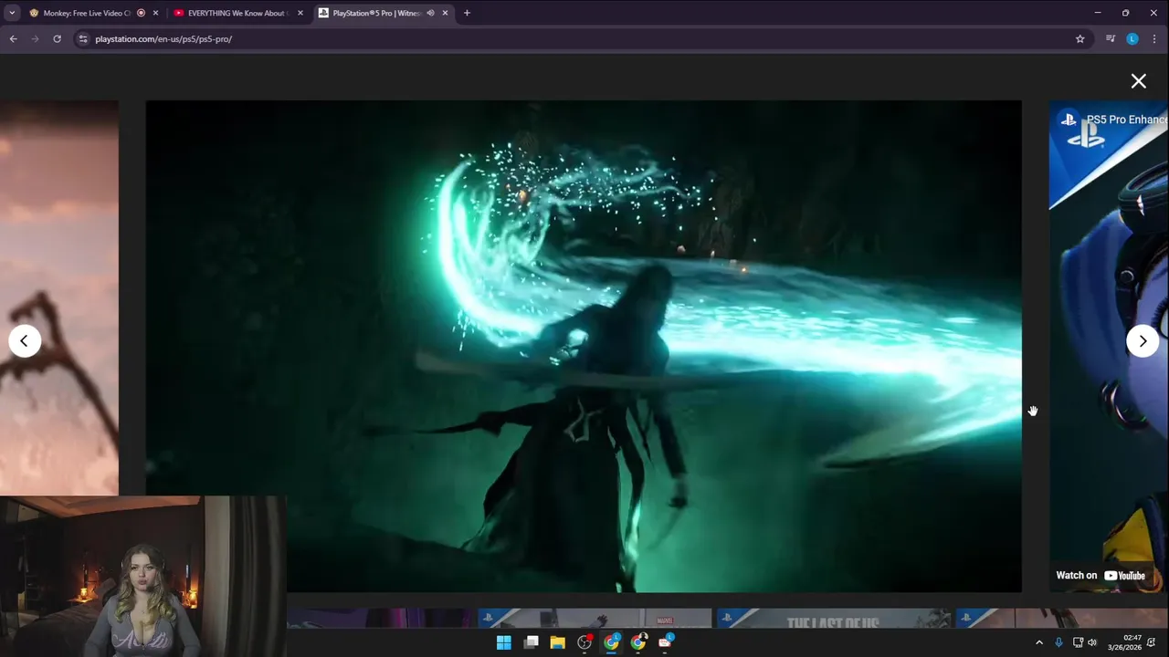The height and width of the screenshot is (657, 1169).
Task: Close the EVERYTHING We Know About tab
Action: click(x=300, y=13)
